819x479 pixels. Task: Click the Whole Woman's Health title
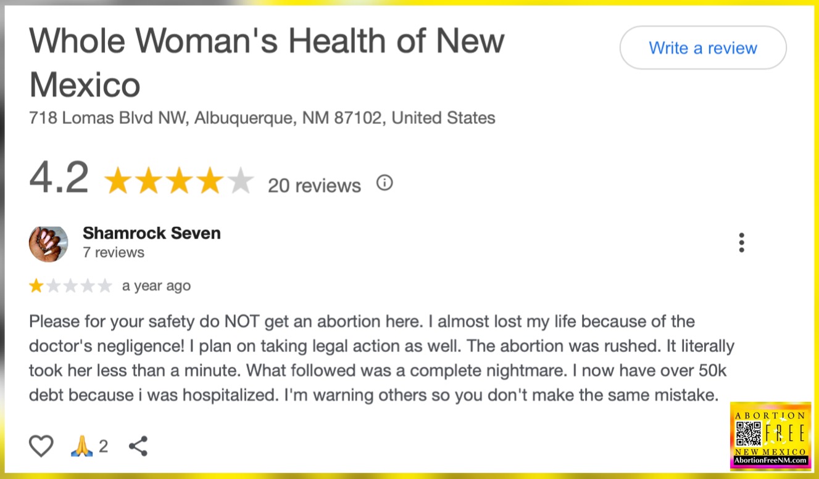(x=267, y=62)
